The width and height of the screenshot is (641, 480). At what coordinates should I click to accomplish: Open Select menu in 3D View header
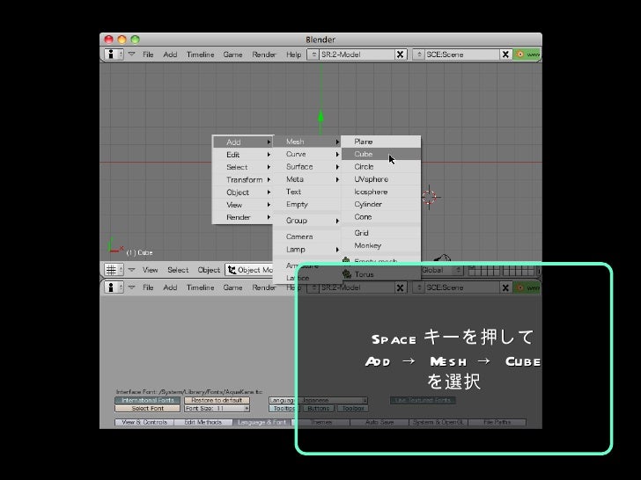pos(178,270)
